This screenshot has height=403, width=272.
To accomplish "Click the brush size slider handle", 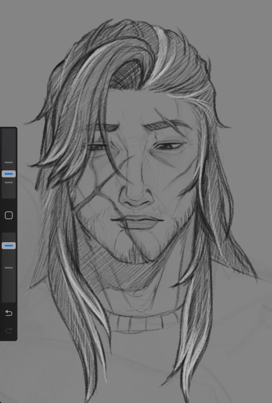I will pos(9,174).
